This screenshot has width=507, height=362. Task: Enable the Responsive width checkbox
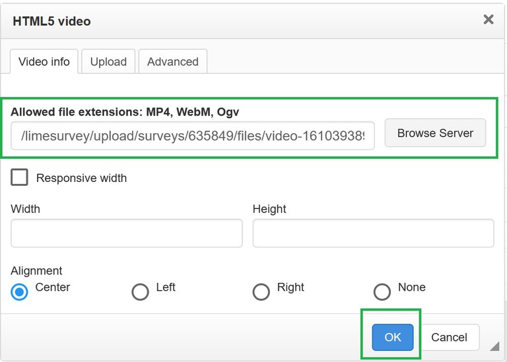20,177
